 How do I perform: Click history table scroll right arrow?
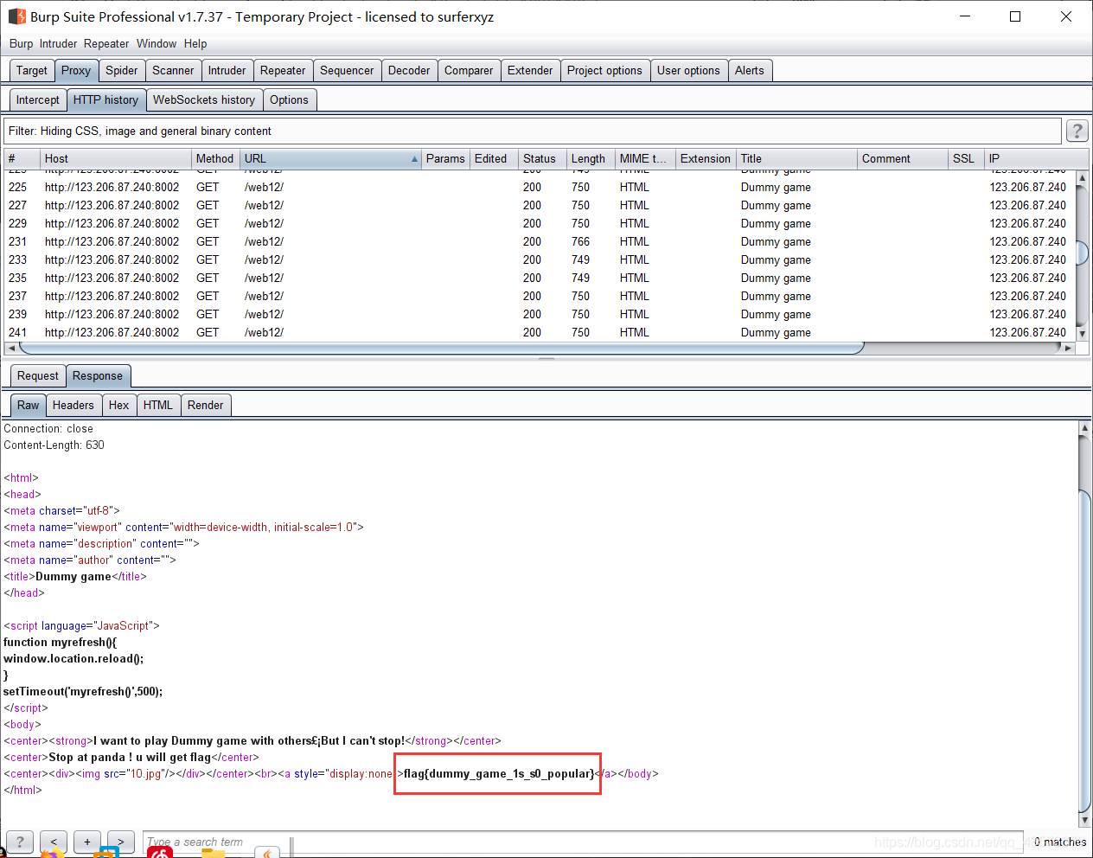tap(1068, 348)
